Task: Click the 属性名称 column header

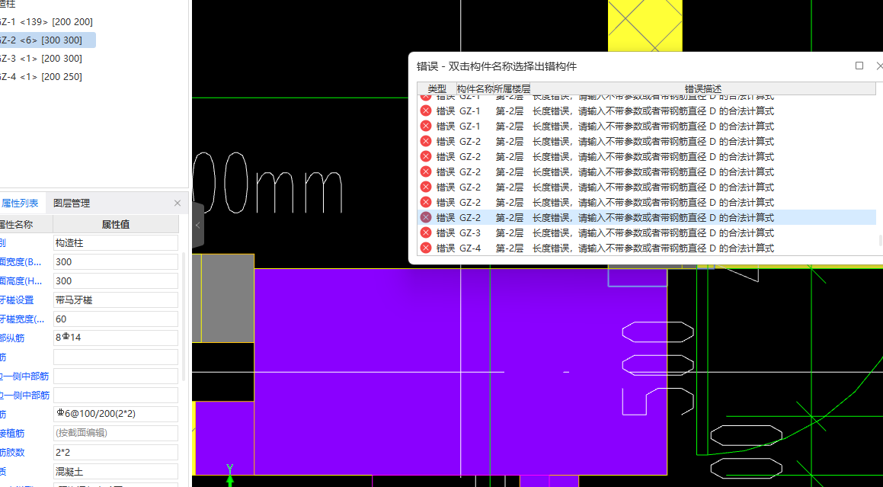Action: (x=26, y=224)
